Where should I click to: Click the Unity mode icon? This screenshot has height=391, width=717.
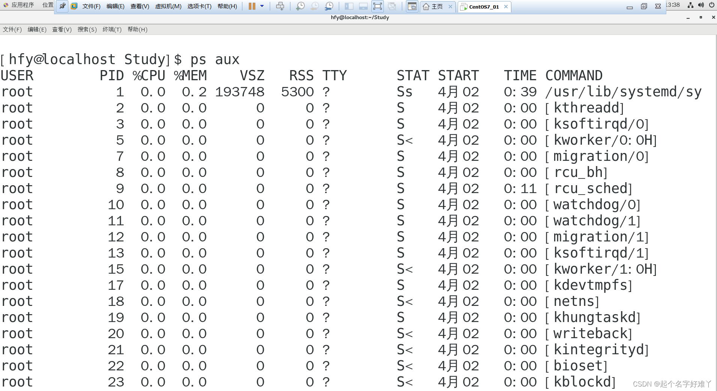392,6
